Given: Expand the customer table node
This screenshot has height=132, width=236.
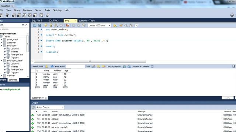Looking at the screenshot, I should pos(1,43).
